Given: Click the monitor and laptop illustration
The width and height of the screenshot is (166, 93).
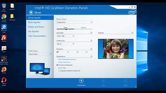Looking at the screenshot, I should (40, 69).
